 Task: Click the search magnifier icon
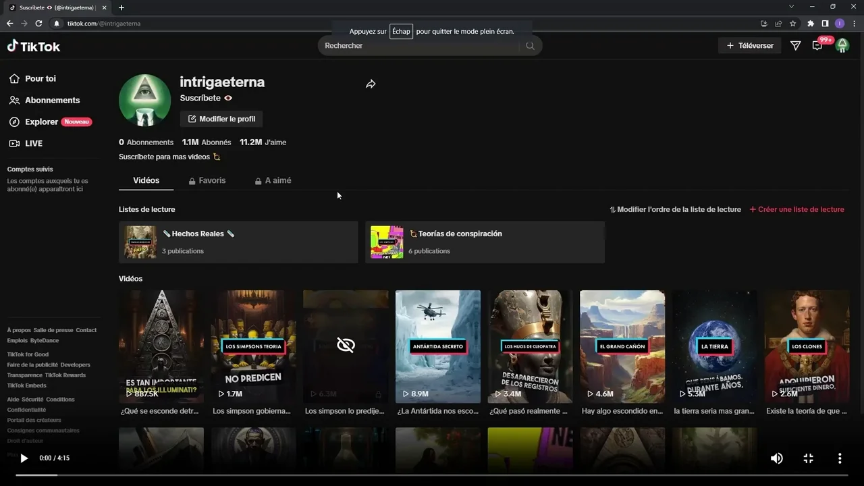[530, 46]
